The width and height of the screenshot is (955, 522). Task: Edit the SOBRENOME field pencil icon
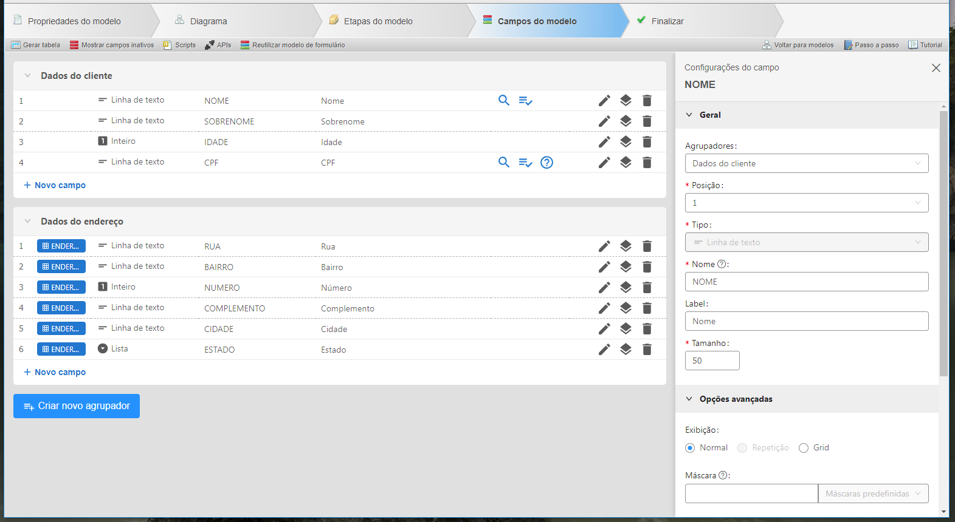pos(604,121)
